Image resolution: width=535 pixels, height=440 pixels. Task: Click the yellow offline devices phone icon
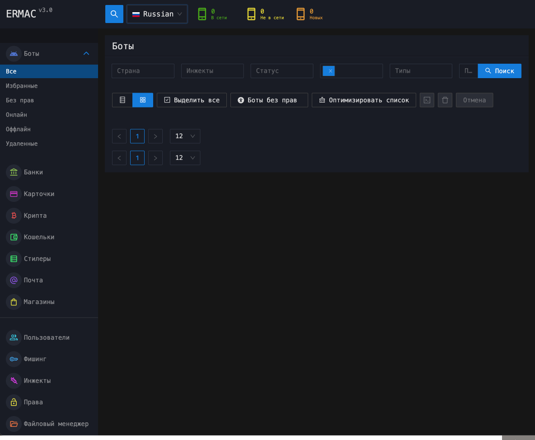point(251,14)
